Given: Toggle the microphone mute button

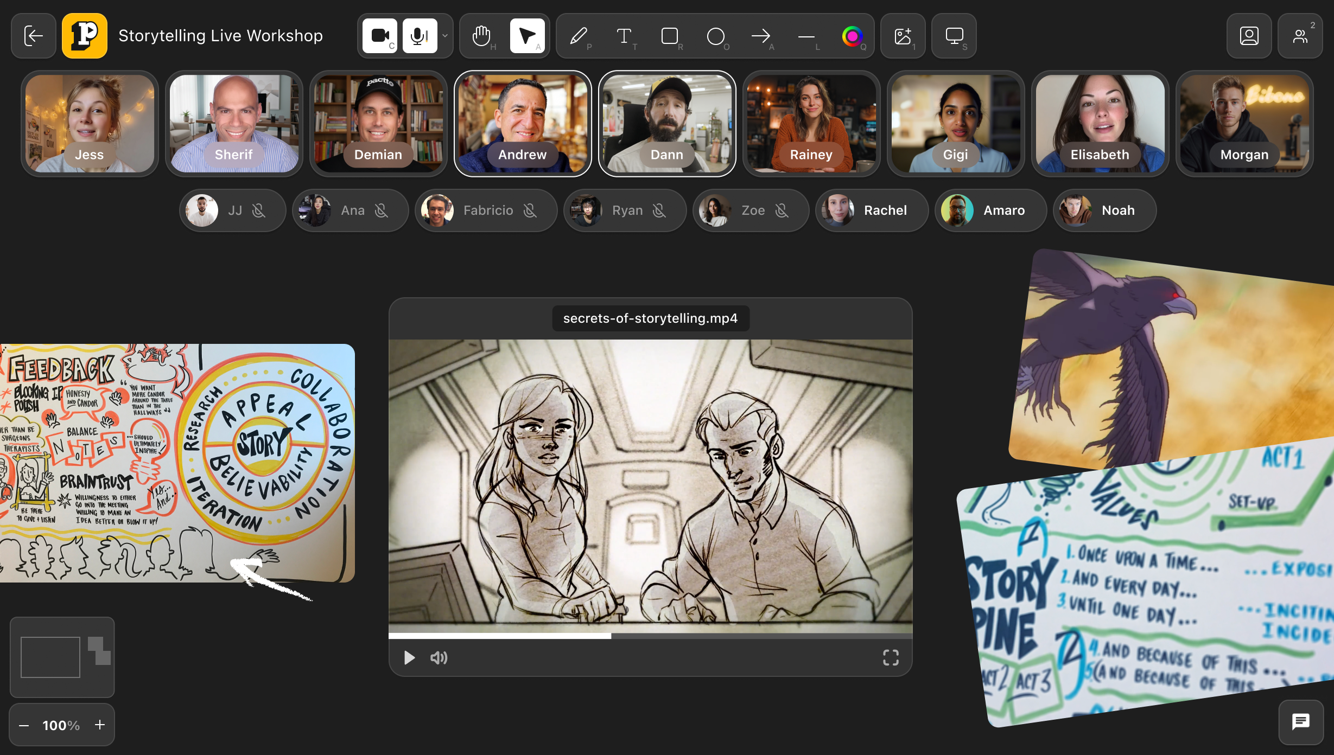Looking at the screenshot, I should 420,36.
